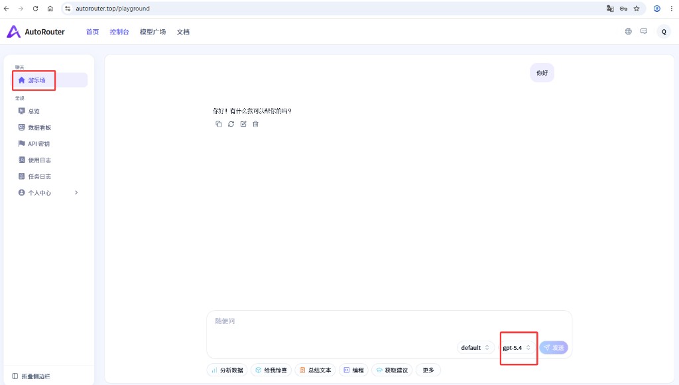Viewport: 679px width, 385px height.
Task: Click the 发送 send button
Action: (x=554, y=348)
